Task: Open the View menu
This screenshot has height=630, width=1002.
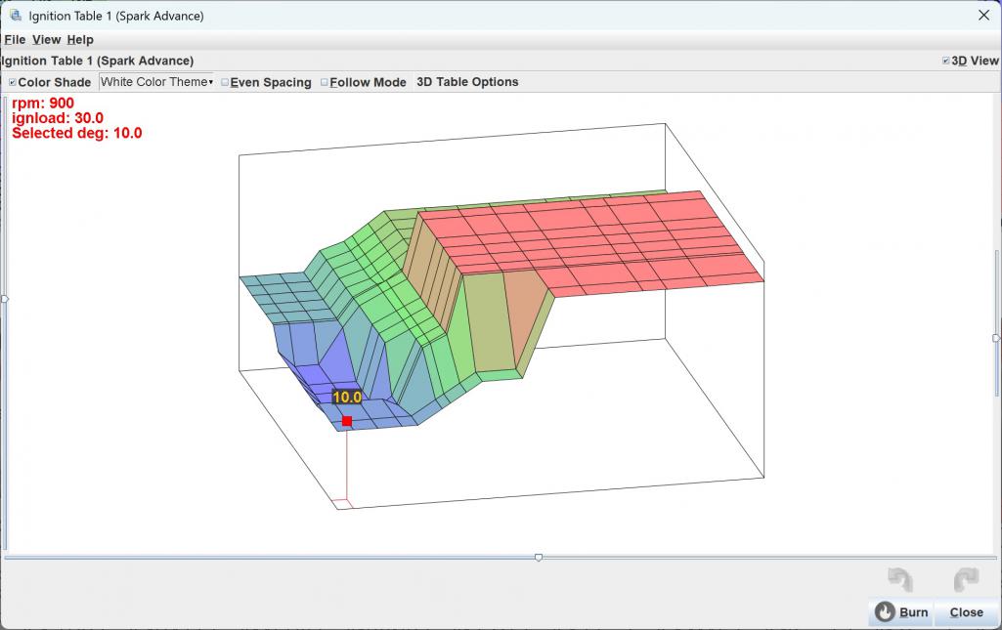Action: 46,40
